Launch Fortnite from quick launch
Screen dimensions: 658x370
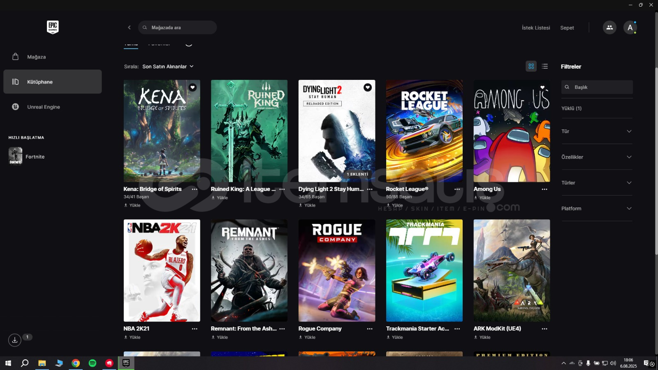(x=27, y=156)
